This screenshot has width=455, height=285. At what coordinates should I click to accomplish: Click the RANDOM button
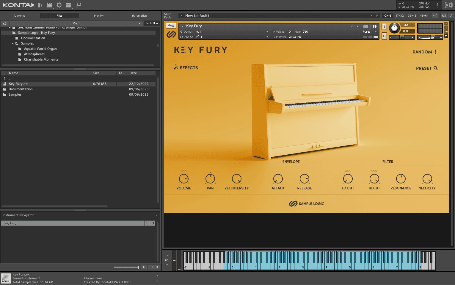[422, 52]
